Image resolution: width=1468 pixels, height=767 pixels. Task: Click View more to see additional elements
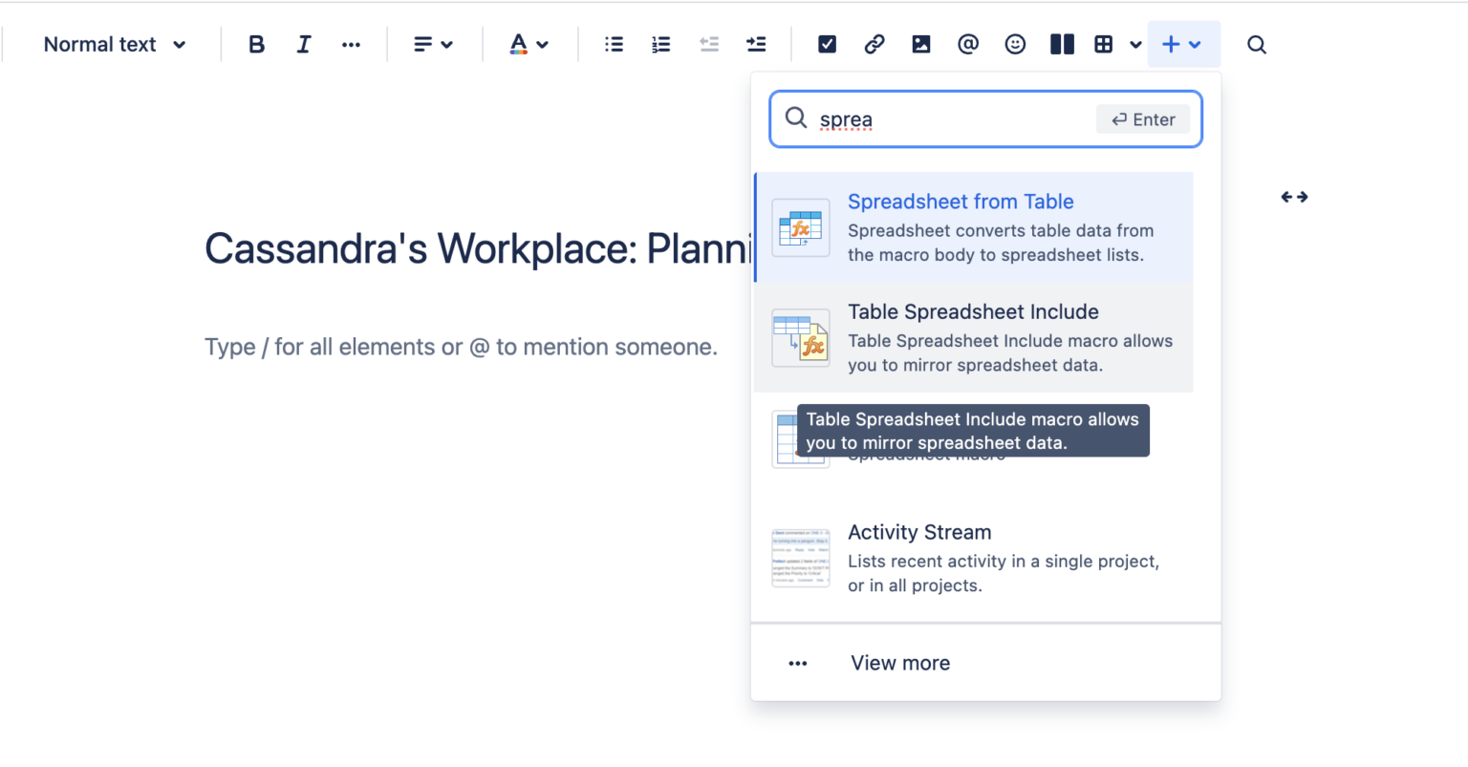899,662
